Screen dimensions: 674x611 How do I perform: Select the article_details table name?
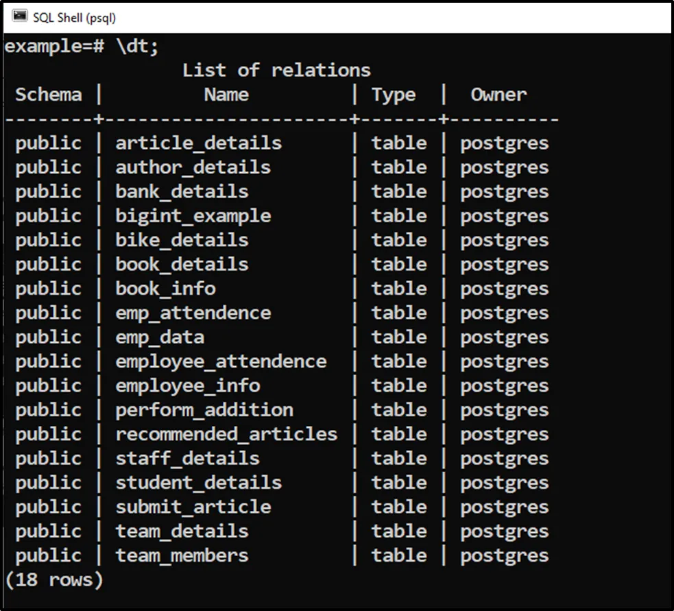point(198,143)
